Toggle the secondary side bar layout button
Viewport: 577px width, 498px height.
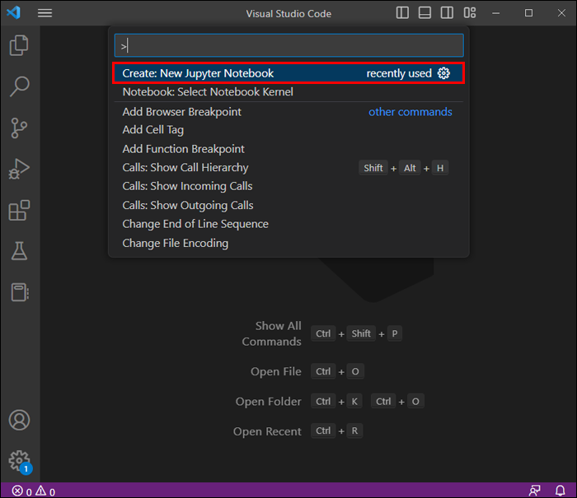(x=447, y=13)
